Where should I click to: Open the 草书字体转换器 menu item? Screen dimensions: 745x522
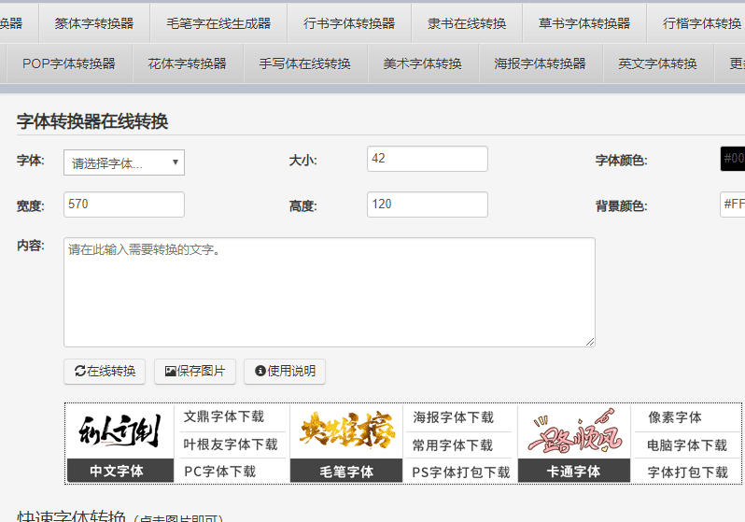[584, 23]
